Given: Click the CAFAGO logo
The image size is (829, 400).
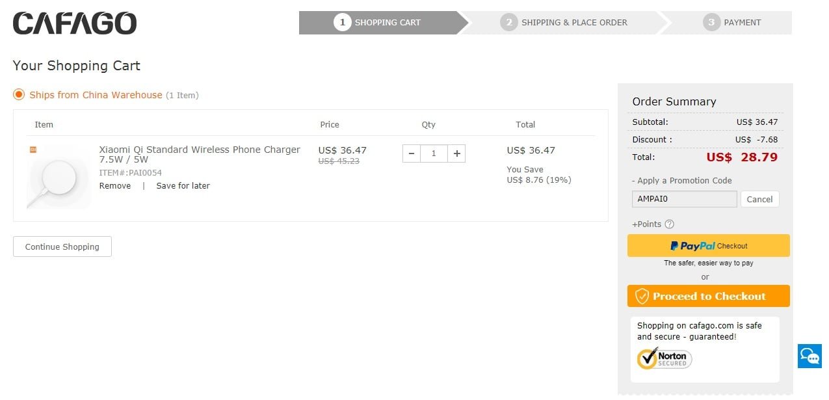Looking at the screenshot, I should click(x=75, y=23).
